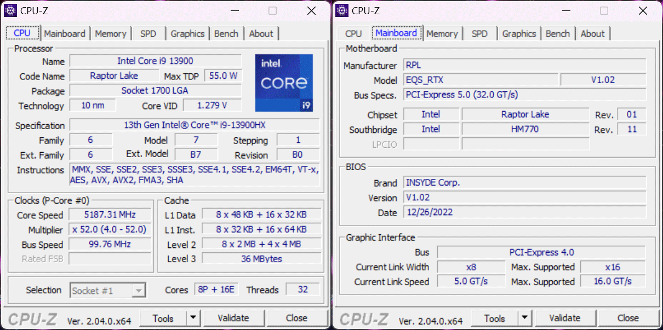This screenshot has width=663, height=330.
Task: Click the Bus Speed value 99.76 MHz
Action: (x=110, y=245)
